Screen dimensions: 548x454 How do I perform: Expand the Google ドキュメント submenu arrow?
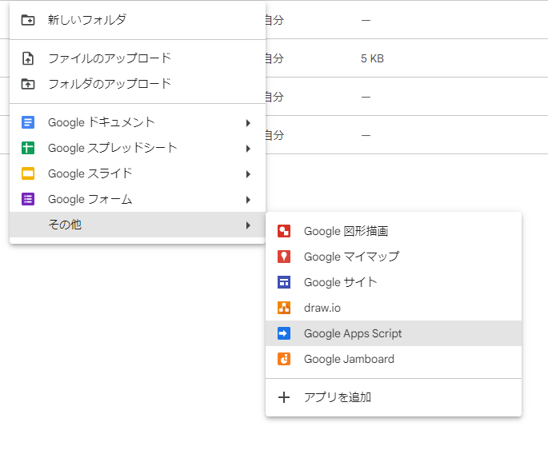(x=248, y=123)
